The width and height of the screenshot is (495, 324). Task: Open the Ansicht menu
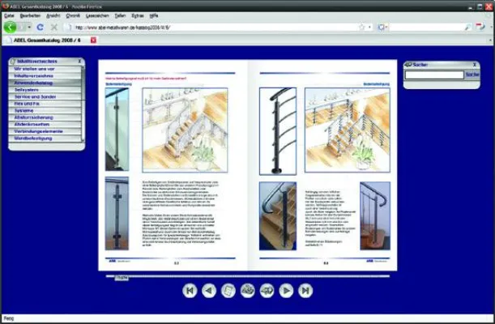[53, 15]
